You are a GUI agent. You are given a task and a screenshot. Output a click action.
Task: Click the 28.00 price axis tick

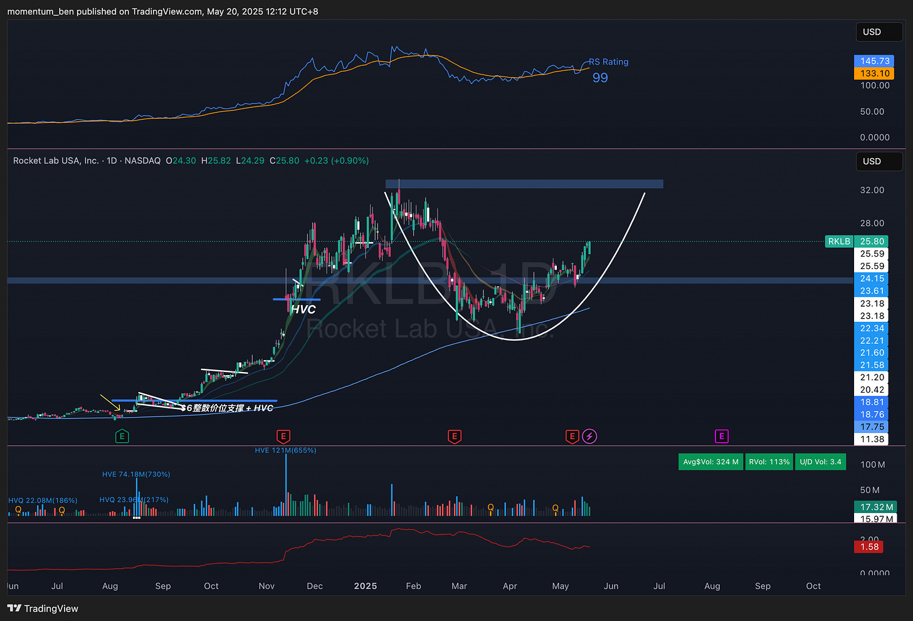pyautogui.click(x=872, y=223)
